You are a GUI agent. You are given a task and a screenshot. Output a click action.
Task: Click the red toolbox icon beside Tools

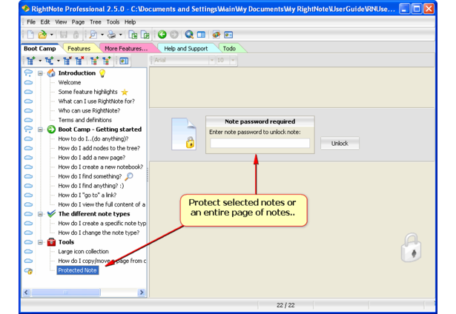51,242
